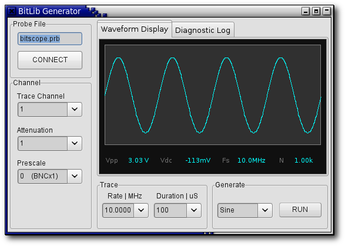Viewport: 345px width, 246px height.
Task: Open the Sine waveform type dropdown arrow
Action: click(265, 210)
